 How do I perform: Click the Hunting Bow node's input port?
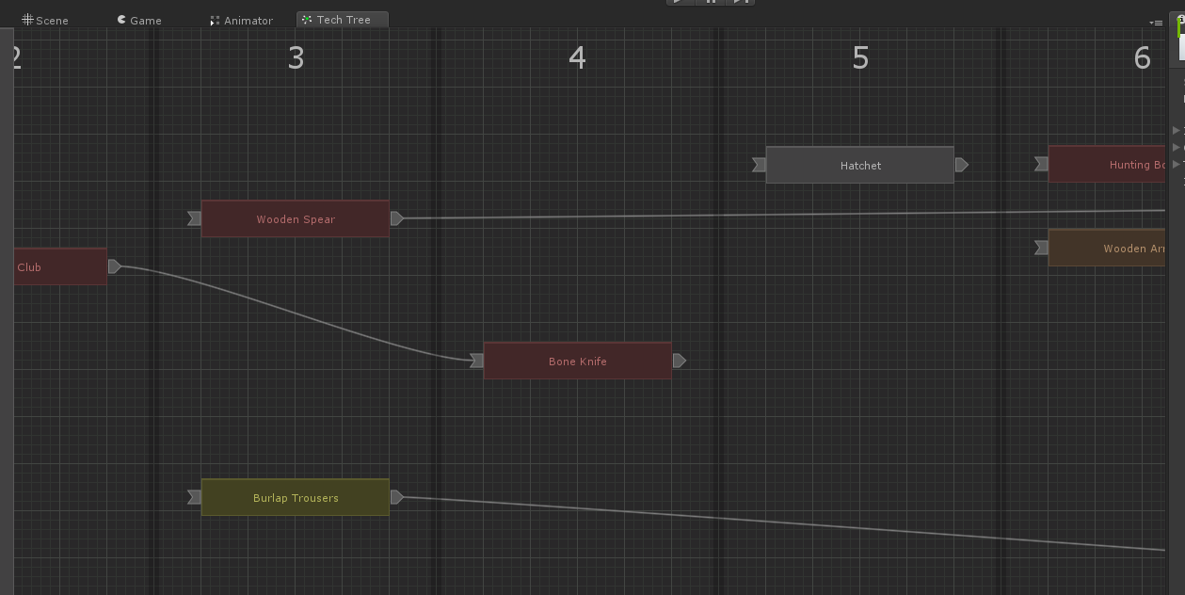[1039, 164]
